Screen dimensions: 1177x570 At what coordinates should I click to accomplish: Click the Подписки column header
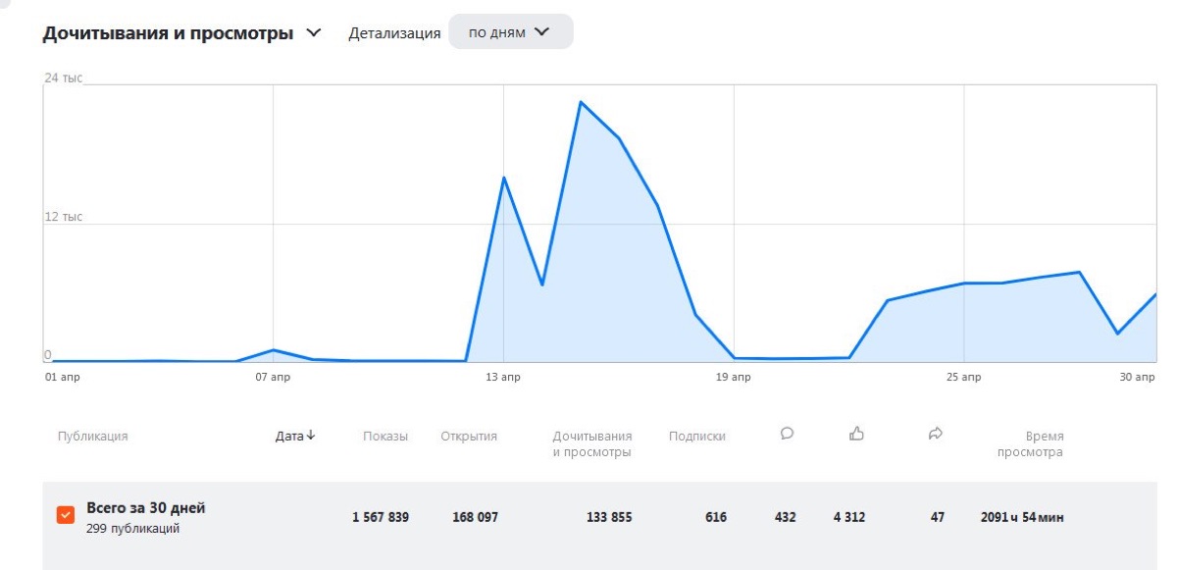point(697,436)
